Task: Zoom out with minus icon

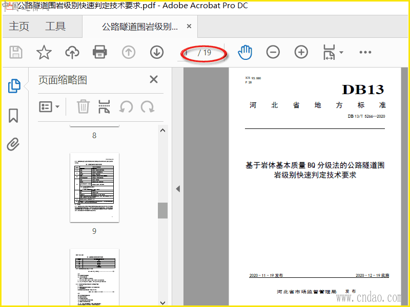Action: pyautogui.click(x=273, y=52)
